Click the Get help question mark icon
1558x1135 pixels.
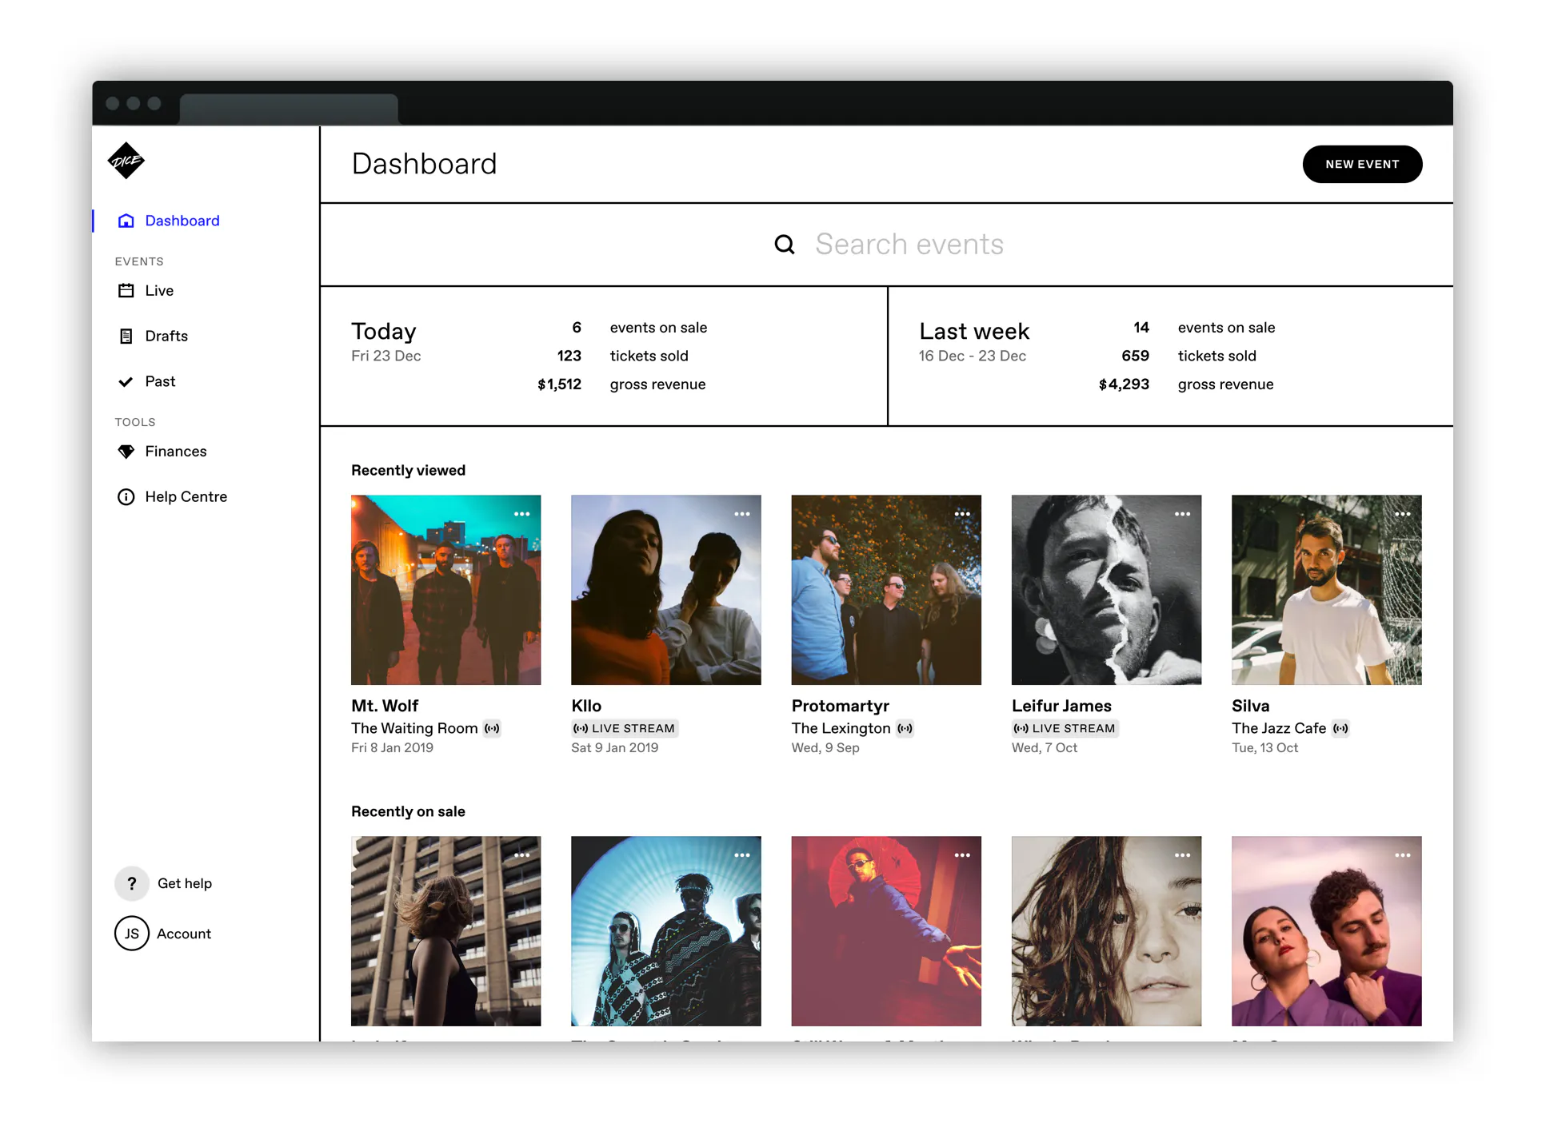pyautogui.click(x=132, y=883)
